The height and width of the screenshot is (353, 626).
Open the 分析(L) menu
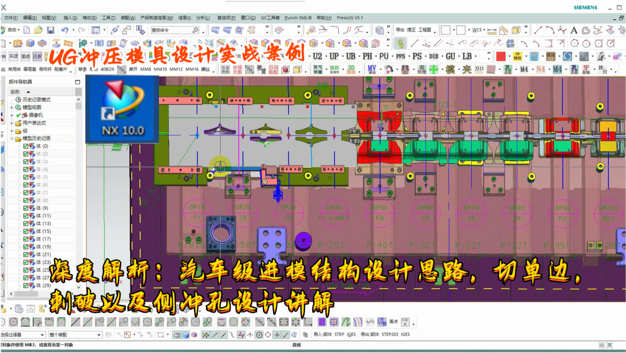point(203,18)
